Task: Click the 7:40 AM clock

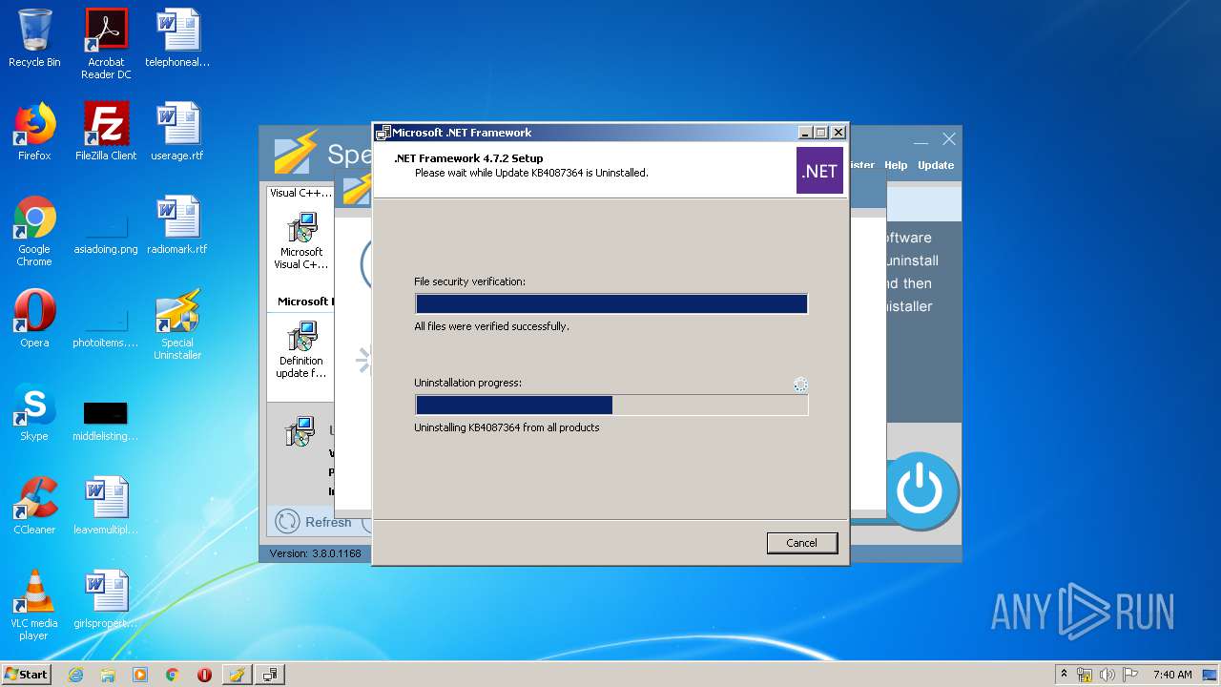Action: (1172, 675)
